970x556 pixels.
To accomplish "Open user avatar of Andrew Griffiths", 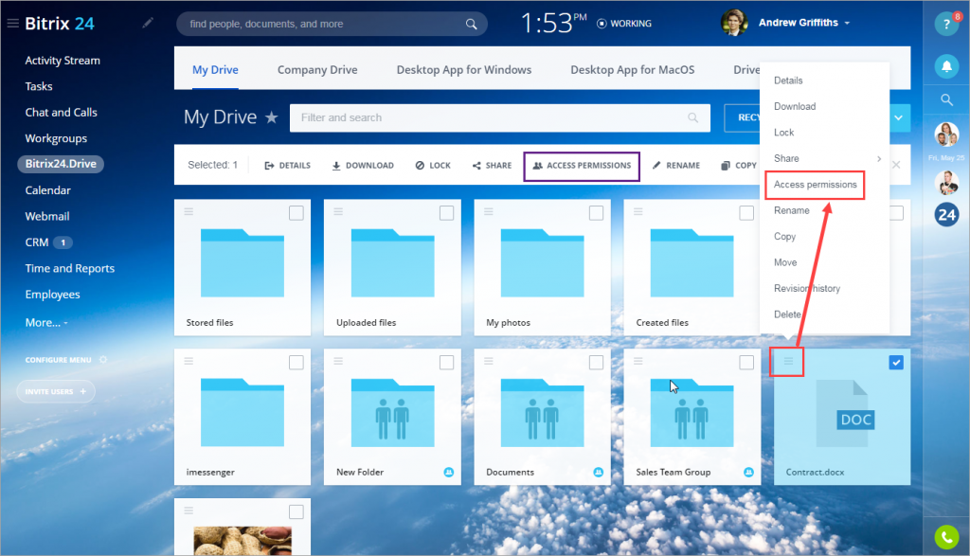I will [x=734, y=23].
